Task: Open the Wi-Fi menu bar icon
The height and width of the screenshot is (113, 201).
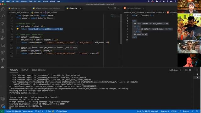Action: (x=175, y=1)
